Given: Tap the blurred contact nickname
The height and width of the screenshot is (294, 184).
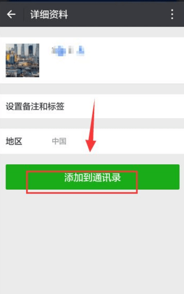Looking at the screenshot, I should pyautogui.click(x=67, y=50).
